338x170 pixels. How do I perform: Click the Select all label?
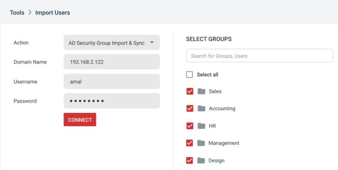[208, 74]
